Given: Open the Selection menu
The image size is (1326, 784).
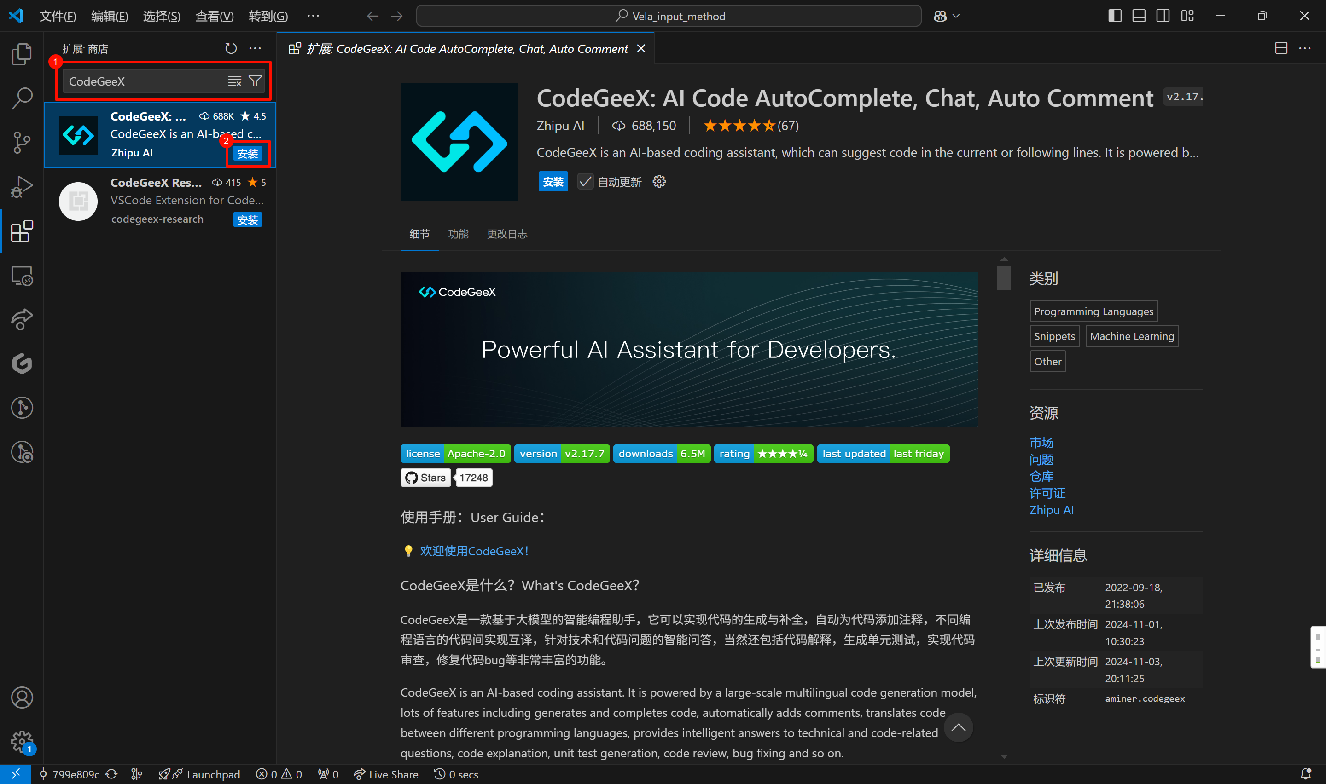Looking at the screenshot, I should click(x=162, y=17).
